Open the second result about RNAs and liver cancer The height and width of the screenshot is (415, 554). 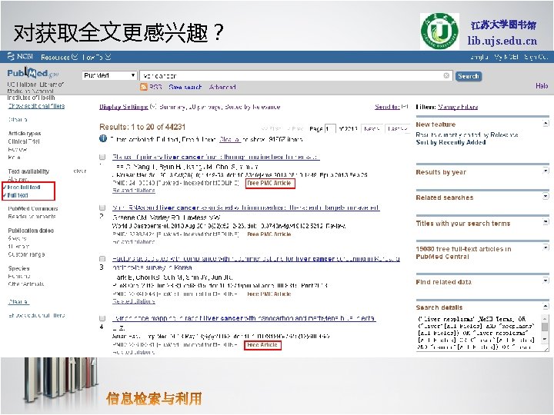click(246, 207)
